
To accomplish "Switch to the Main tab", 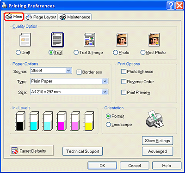I will (x=14, y=17).
